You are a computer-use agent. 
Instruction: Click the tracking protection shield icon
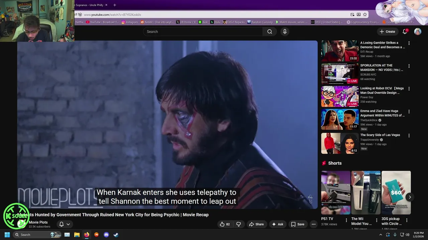80,15
